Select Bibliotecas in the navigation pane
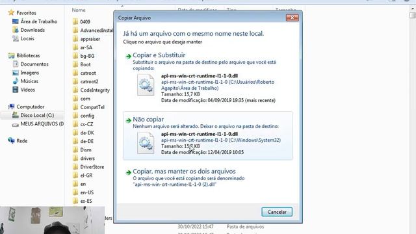Viewport: 416px width, 234px height. coord(28,55)
